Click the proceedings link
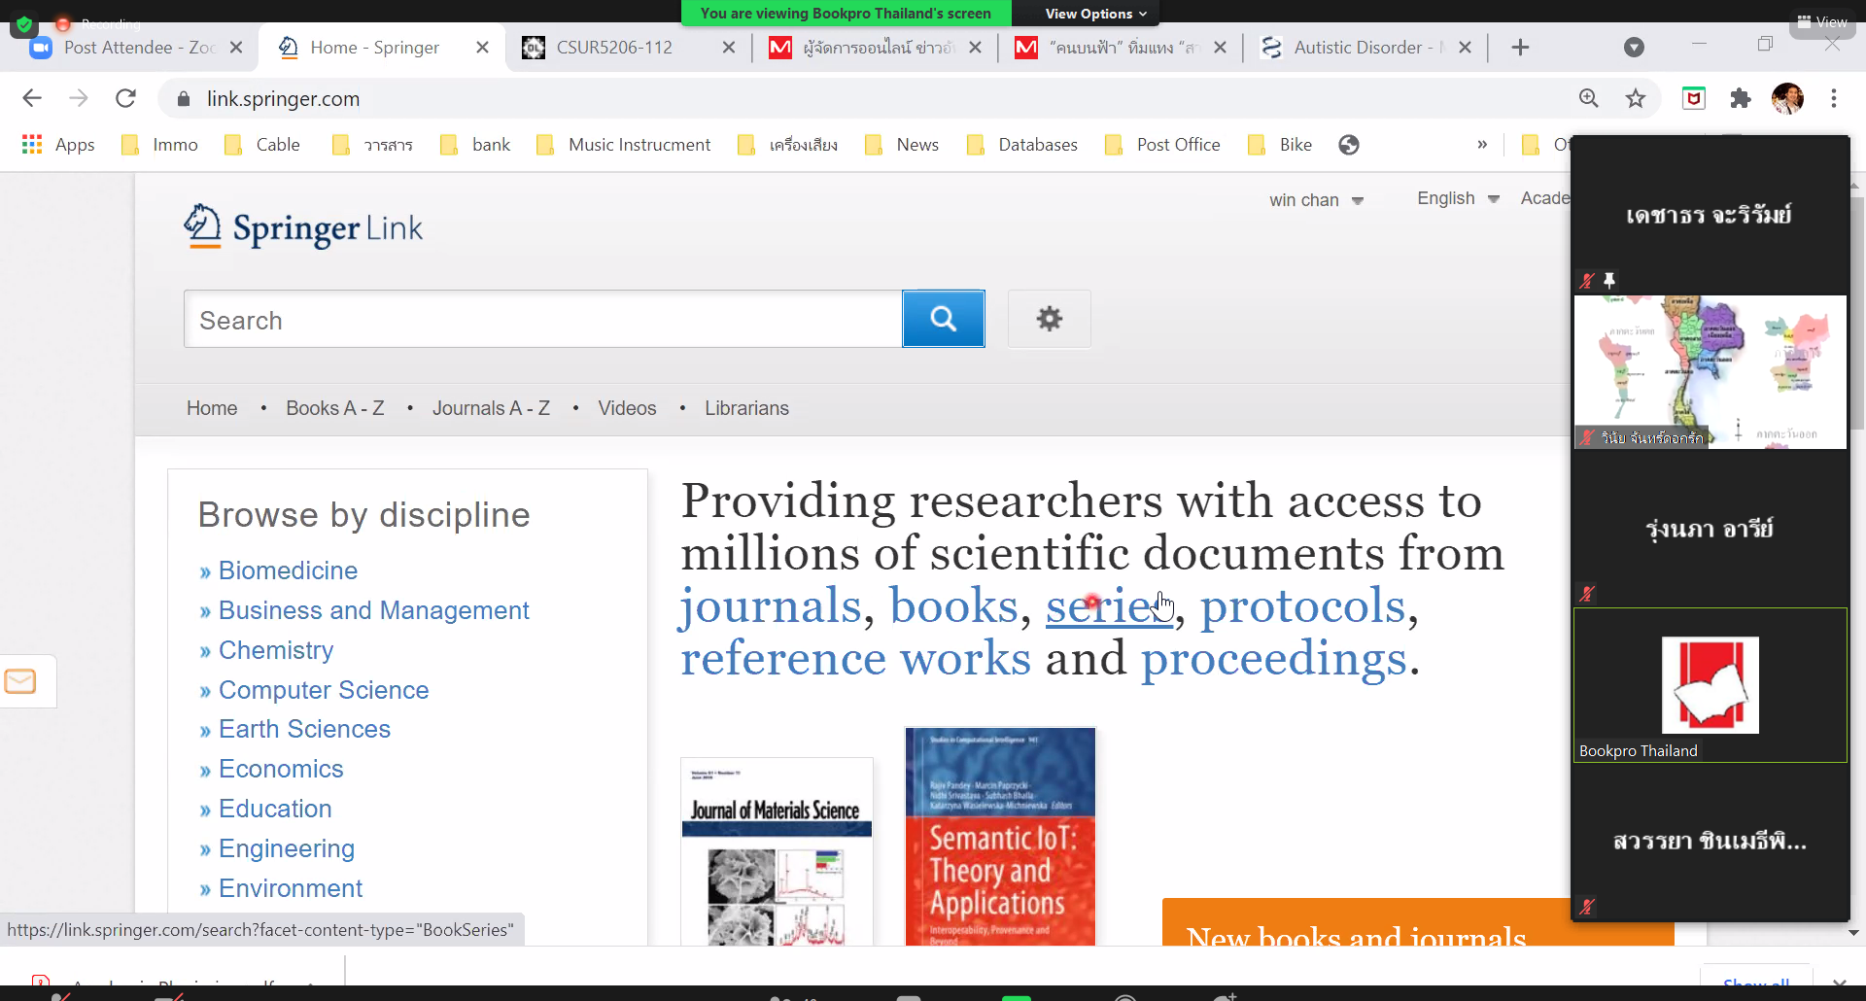Image resolution: width=1866 pixels, height=1001 pixels. tap(1273, 659)
